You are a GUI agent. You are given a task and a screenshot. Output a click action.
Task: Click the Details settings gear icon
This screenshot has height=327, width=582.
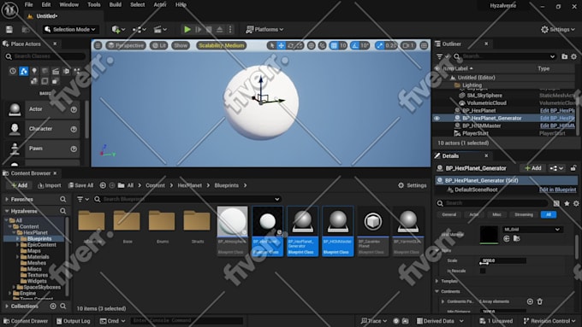click(x=576, y=203)
